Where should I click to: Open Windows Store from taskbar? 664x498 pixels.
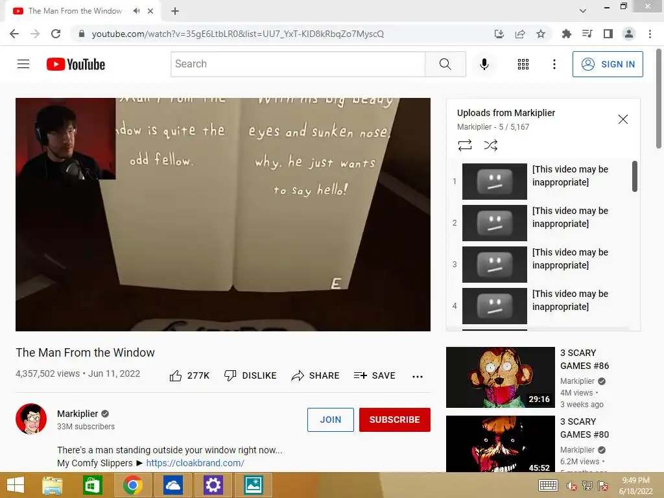[x=92, y=485]
